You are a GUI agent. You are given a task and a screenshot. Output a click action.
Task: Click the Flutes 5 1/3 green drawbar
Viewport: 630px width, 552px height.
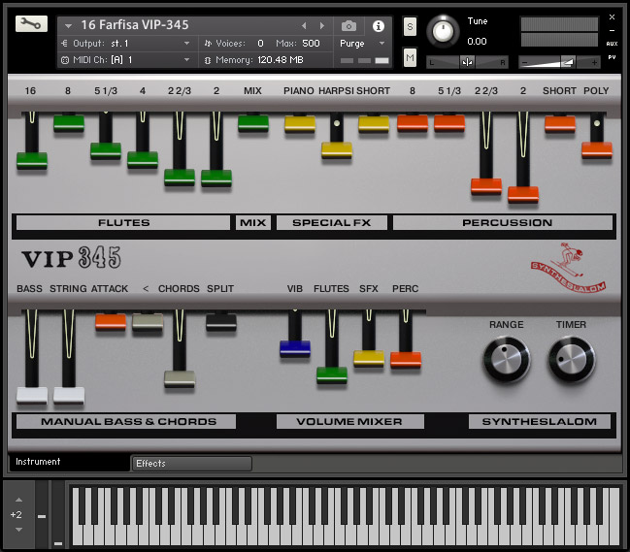pos(106,151)
